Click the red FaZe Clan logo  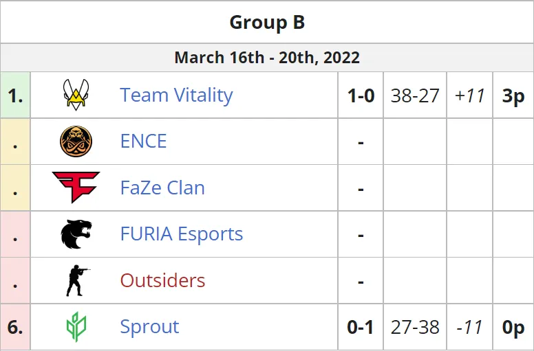coord(76,188)
